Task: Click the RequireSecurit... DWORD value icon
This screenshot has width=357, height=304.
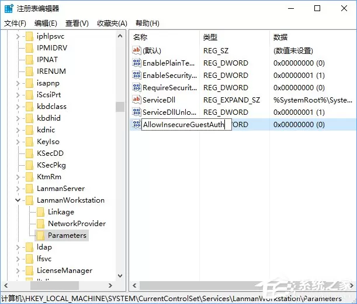Action: tap(136, 87)
